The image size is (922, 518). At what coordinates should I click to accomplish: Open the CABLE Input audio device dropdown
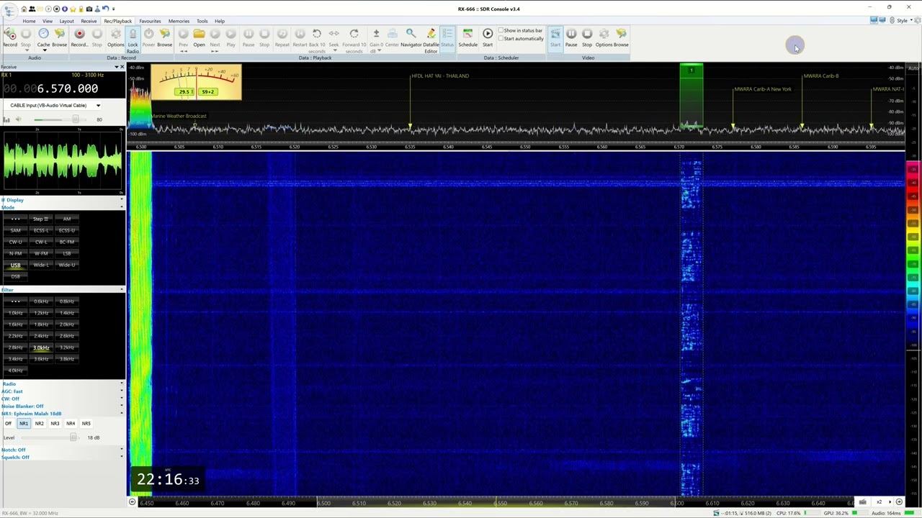click(x=55, y=106)
